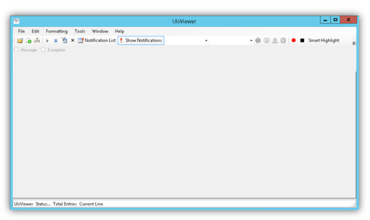Click the red record circle icon
370x220 pixels.
294,40
